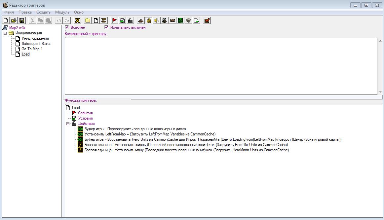Click comment box scrollbar up arrow
Viewport: 384px width, 220px height.
380,41
